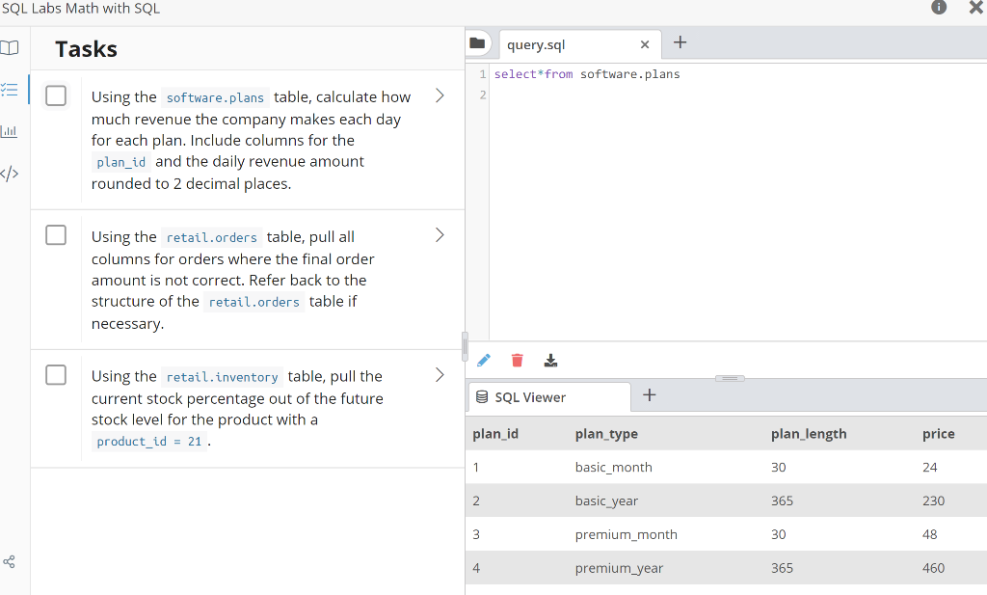The width and height of the screenshot is (987, 595).
Task: Click the share icon in the sidebar
Action: [x=9, y=561]
